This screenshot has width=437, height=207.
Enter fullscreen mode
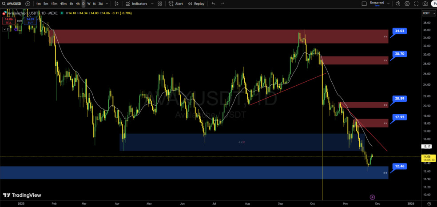[416, 4]
